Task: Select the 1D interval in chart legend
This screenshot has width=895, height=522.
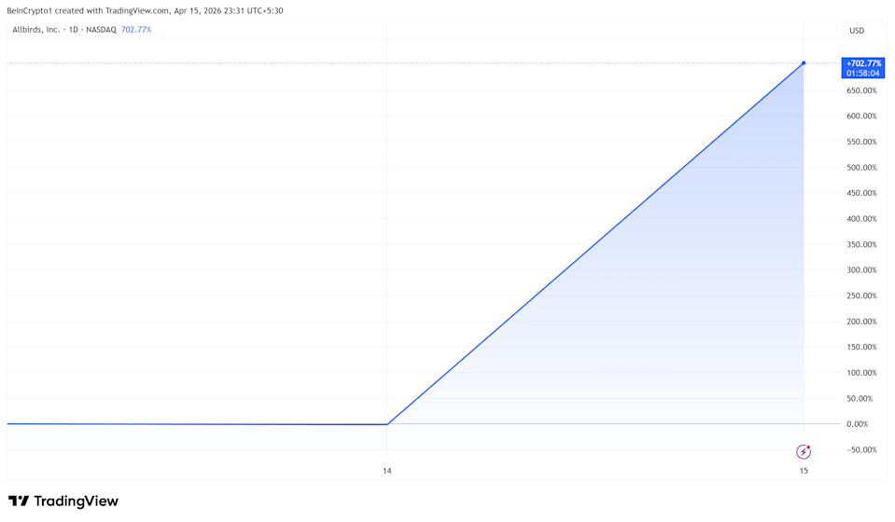Action: pos(74,30)
